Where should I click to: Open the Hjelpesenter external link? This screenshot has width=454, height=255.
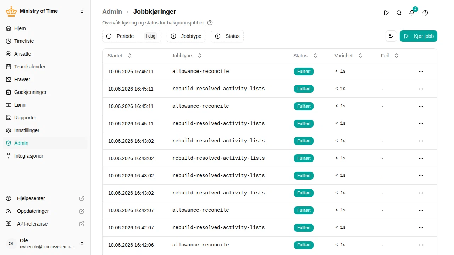[x=45, y=198]
